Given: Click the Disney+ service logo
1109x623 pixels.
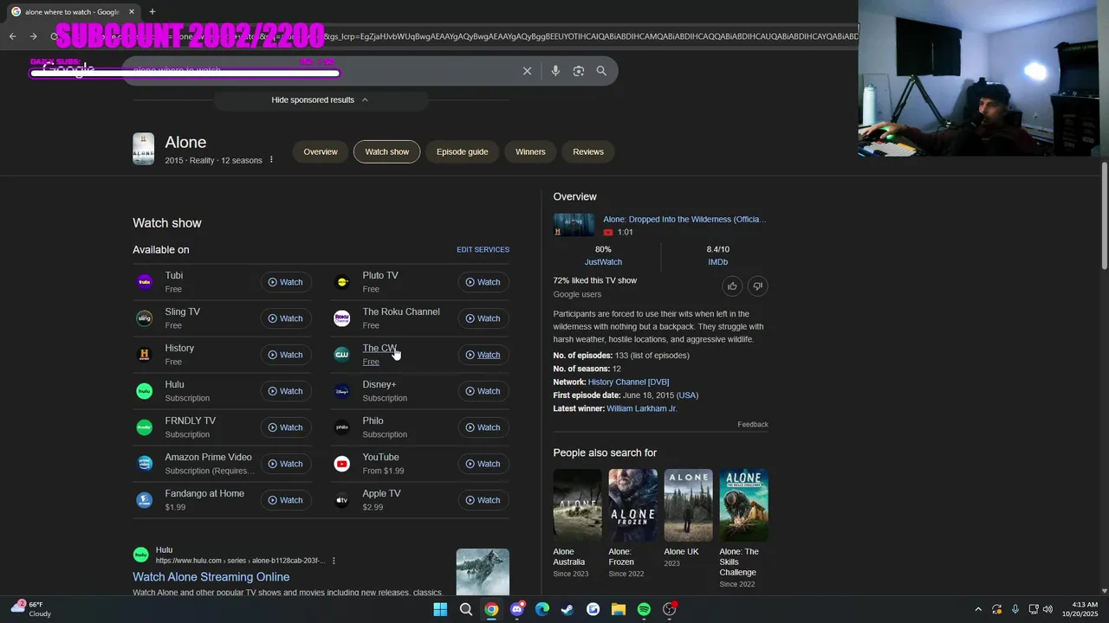Looking at the screenshot, I should 342,391.
